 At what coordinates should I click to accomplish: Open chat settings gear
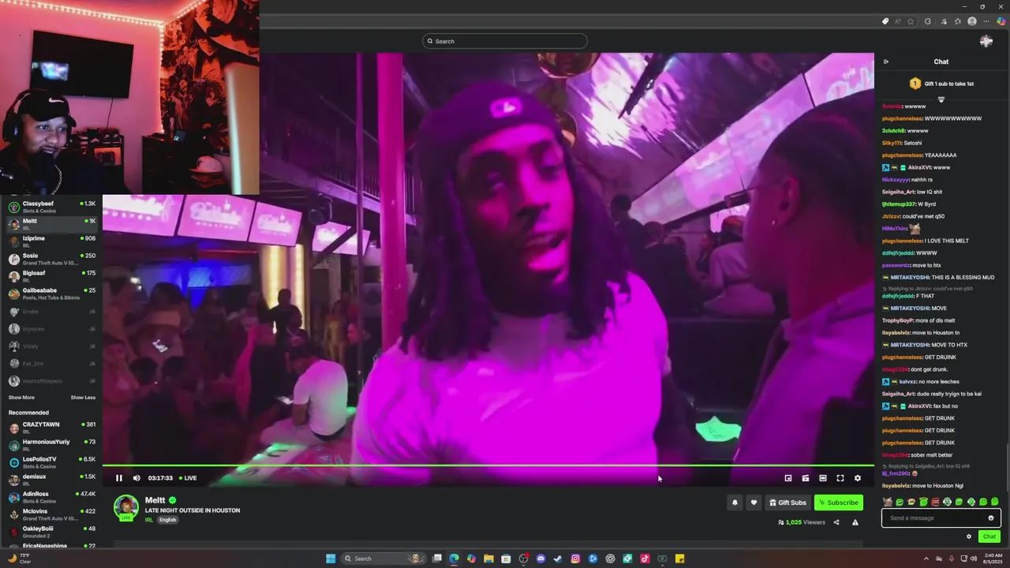coord(969,536)
